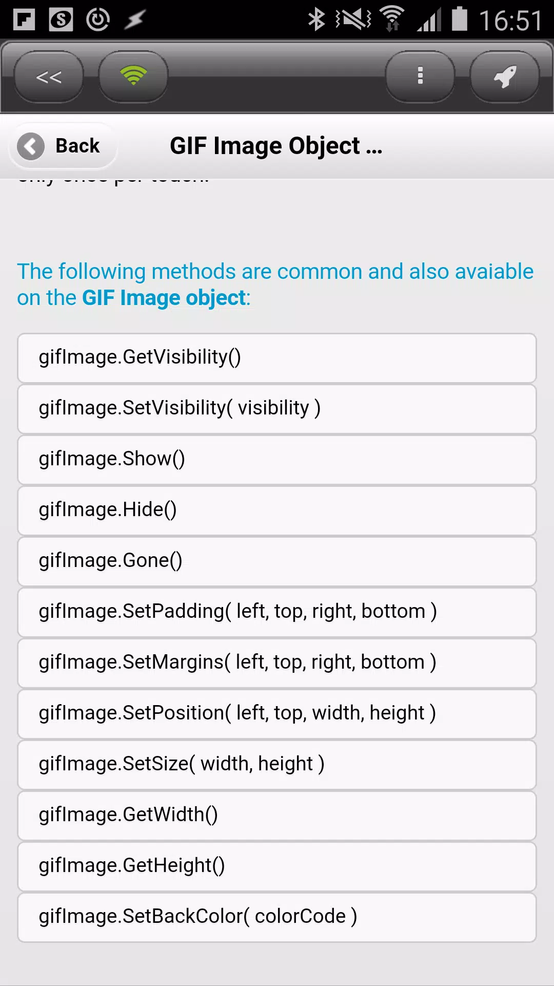The image size is (554, 986).
Task: Go back with the Back button
Action: 63,146
